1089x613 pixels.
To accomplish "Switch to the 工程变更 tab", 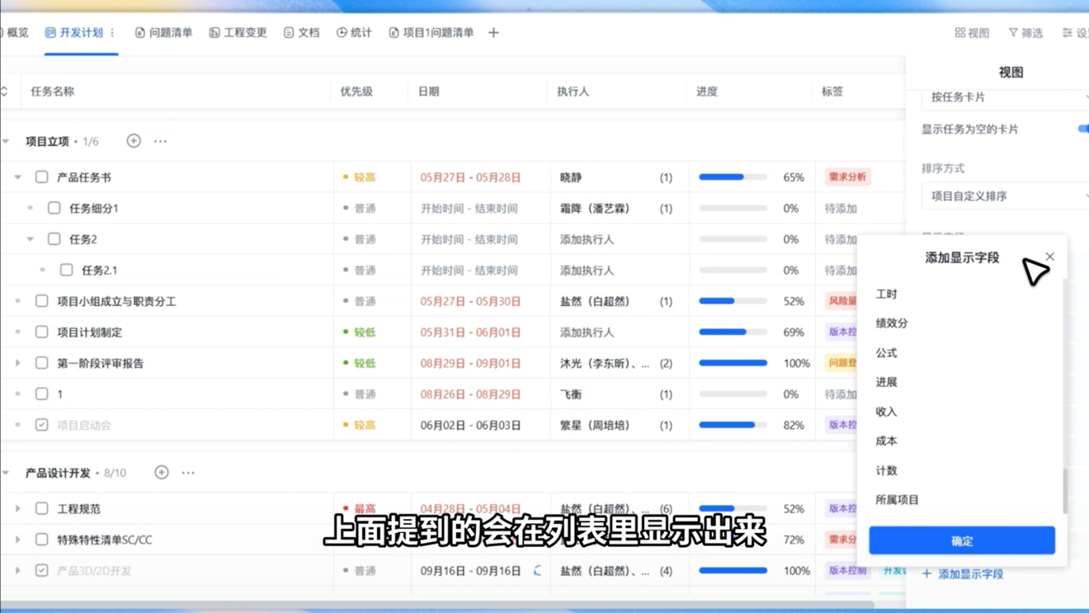I will 238,33.
